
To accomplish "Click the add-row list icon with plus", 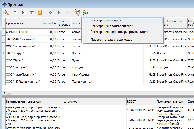I will [x=16, y=13].
